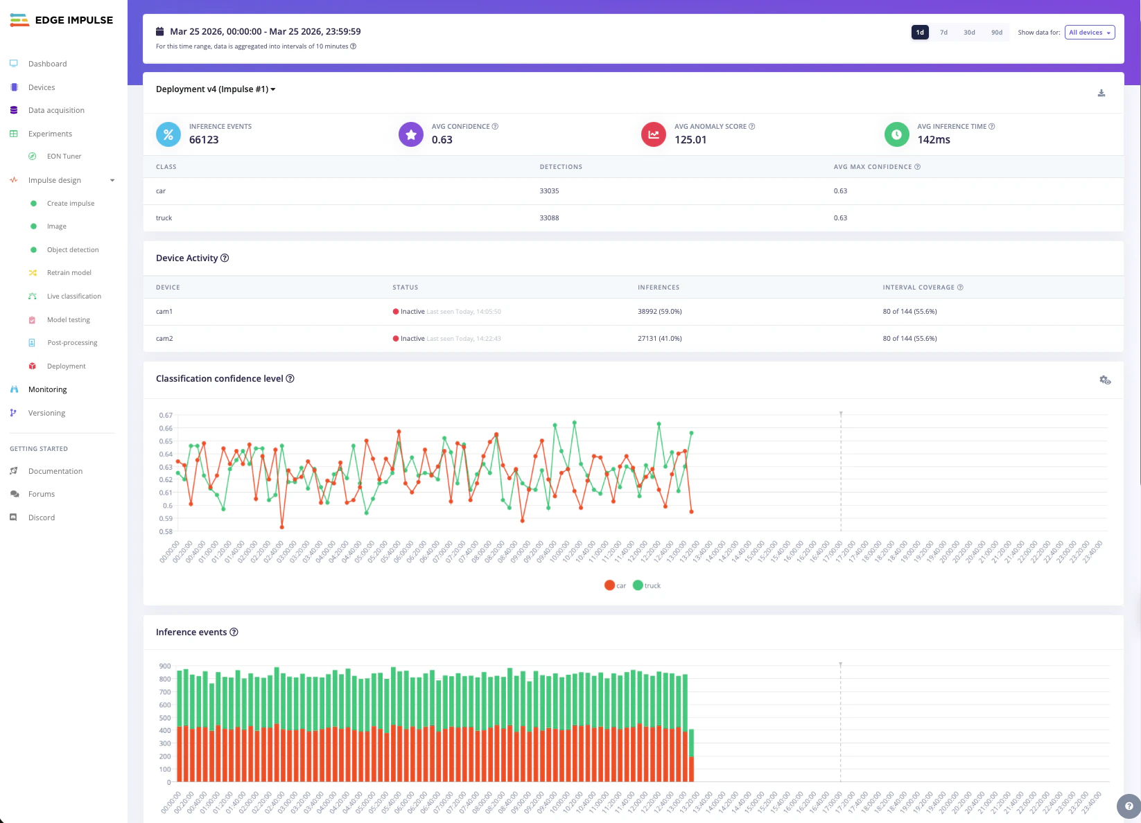The height and width of the screenshot is (823, 1141).
Task: Click the Edge Impulse logo
Action: point(62,20)
